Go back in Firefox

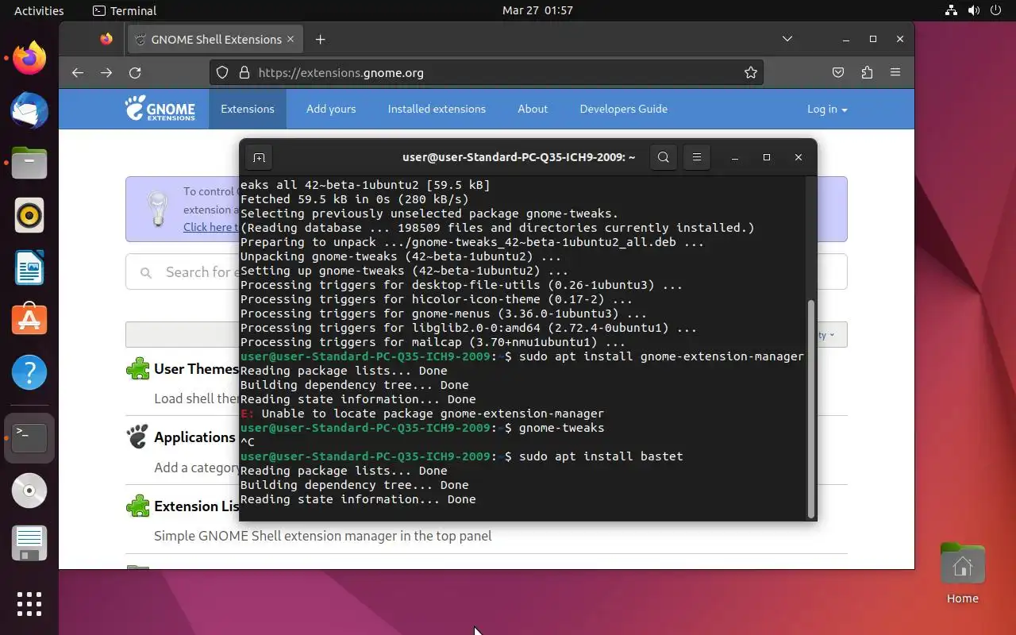77,72
